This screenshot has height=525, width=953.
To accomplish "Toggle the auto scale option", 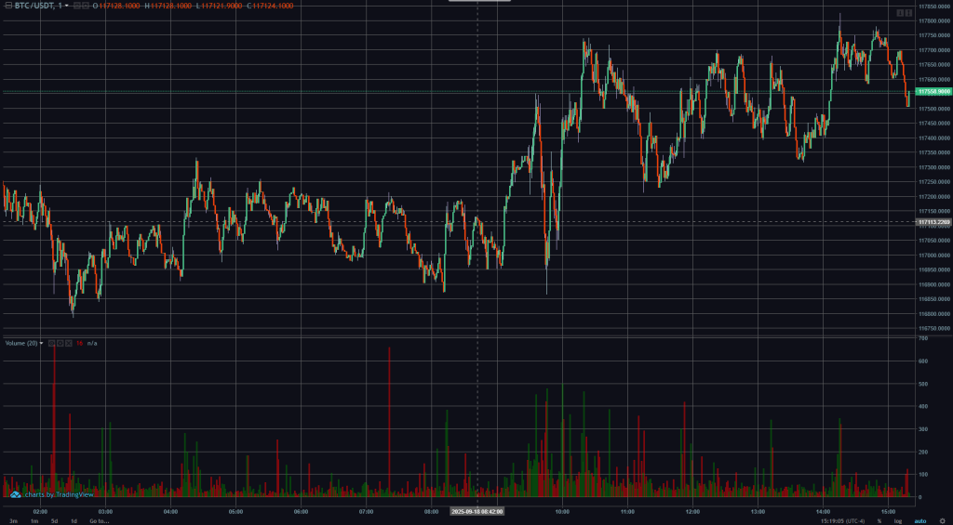I will pos(920,521).
